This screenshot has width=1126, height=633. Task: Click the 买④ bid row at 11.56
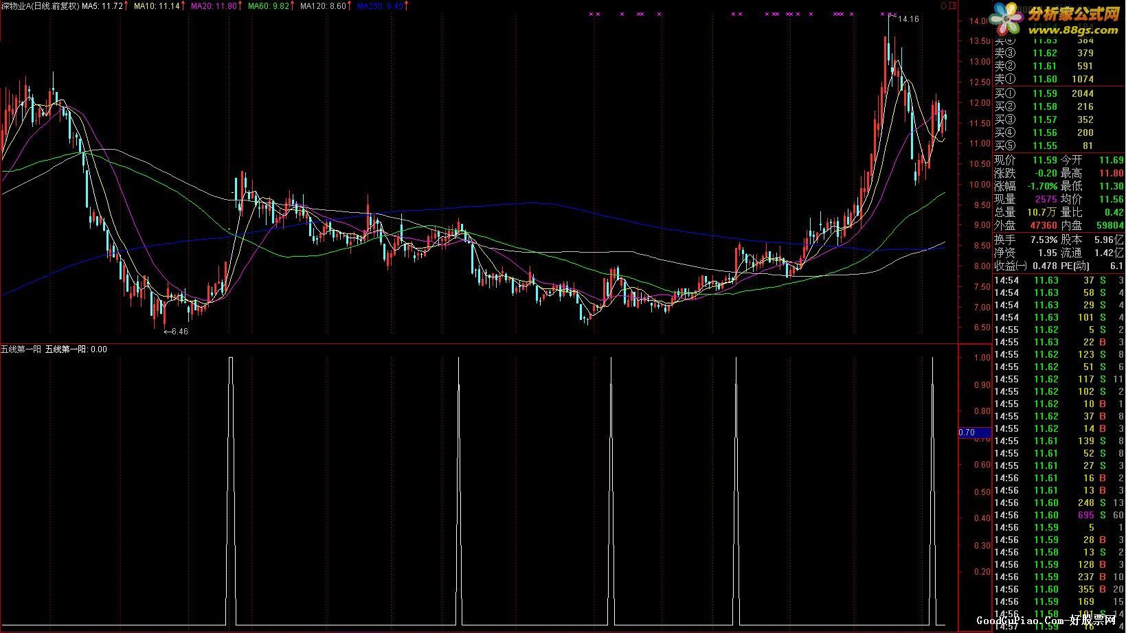[1044, 133]
